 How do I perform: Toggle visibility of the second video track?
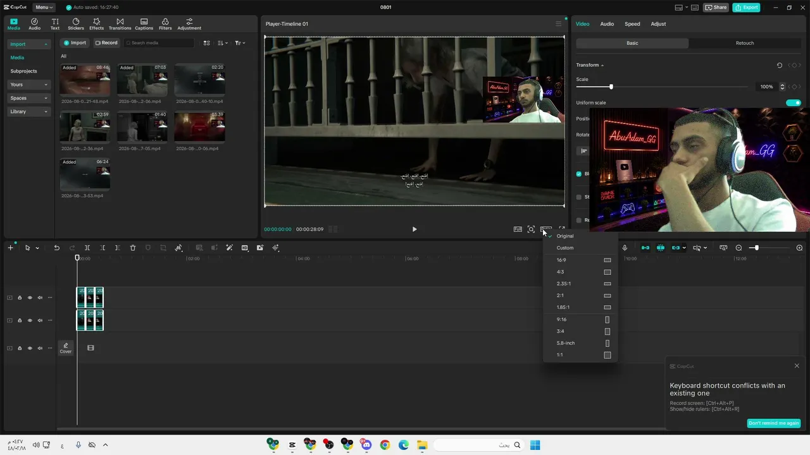[x=30, y=320]
